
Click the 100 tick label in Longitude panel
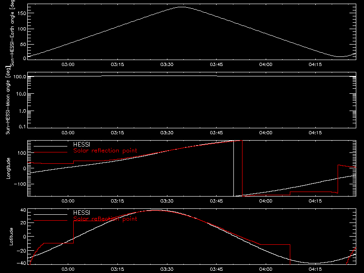[x=21, y=153]
